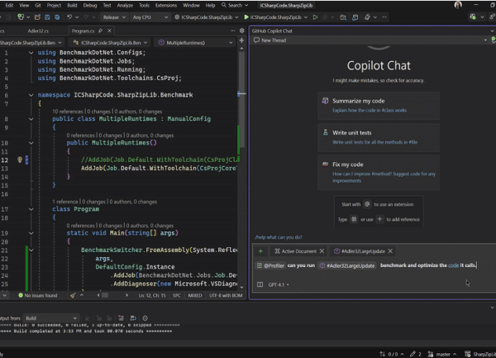The image size is (496, 358).
Task: Toggle the MIXED line endings indicator
Action: point(195,295)
